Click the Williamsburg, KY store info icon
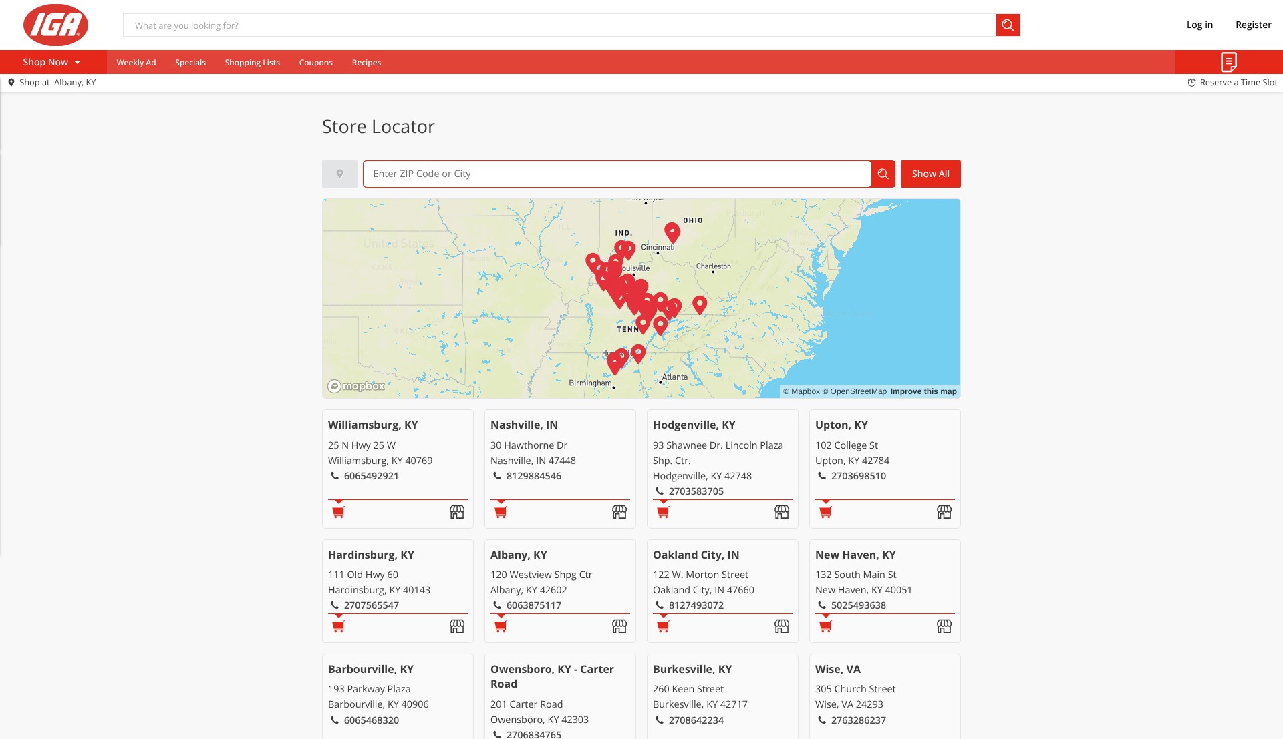The height and width of the screenshot is (739, 1283). click(x=457, y=512)
